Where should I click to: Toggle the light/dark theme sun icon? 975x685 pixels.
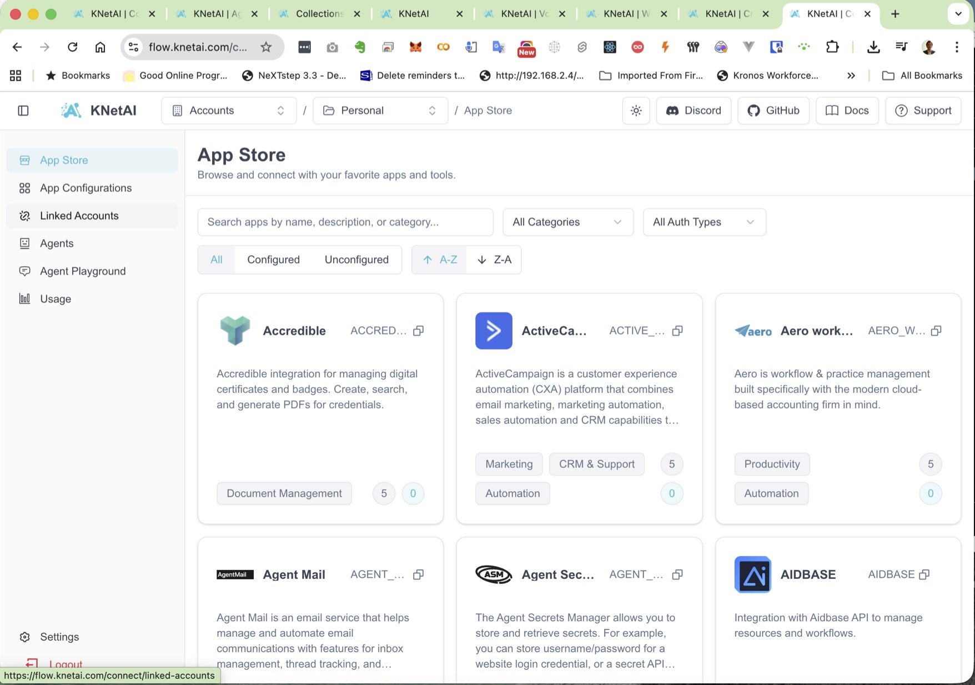(636, 111)
